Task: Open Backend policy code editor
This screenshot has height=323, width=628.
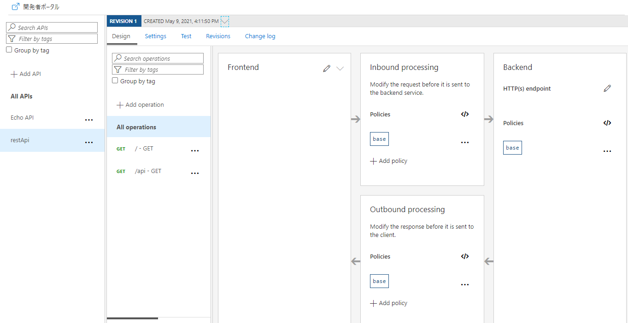Action: [607, 123]
